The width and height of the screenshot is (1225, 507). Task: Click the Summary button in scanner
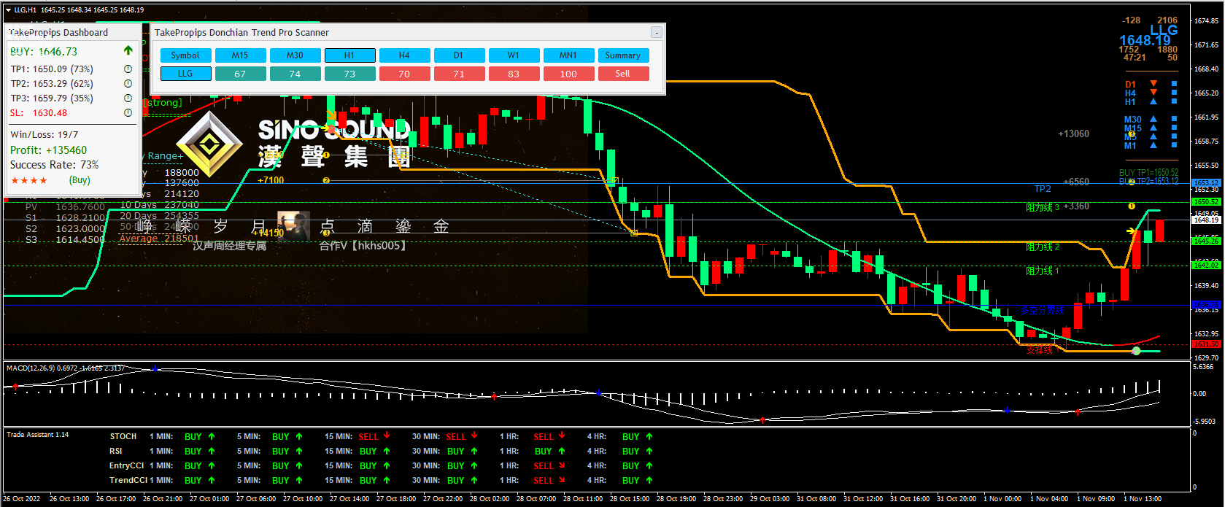pyautogui.click(x=623, y=55)
